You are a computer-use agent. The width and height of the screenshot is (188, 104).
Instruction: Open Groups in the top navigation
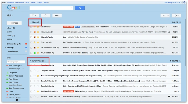coord(39,2)
